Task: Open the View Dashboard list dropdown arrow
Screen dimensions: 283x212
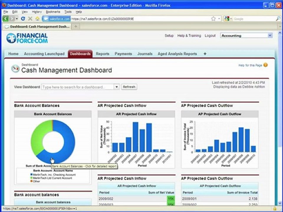Action: pyautogui.click(x=117, y=87)
